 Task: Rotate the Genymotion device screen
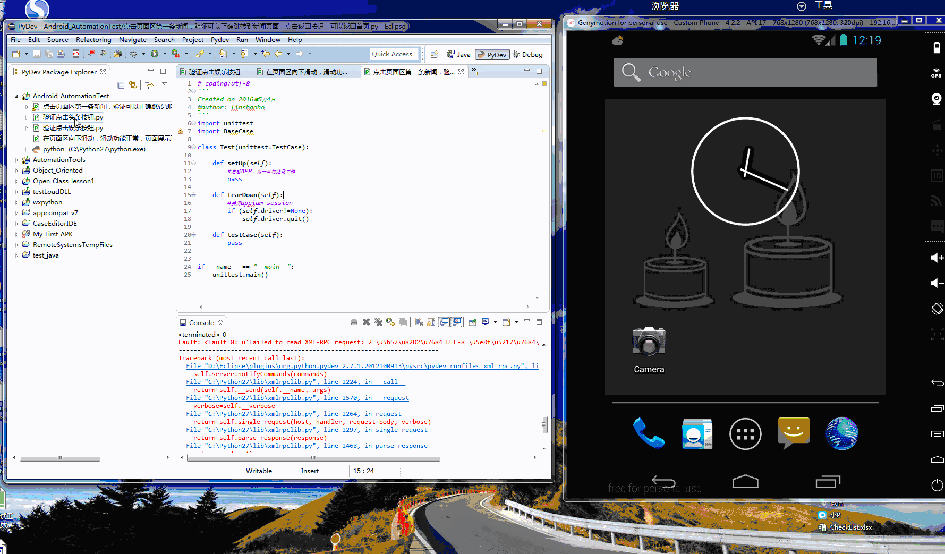937,309
